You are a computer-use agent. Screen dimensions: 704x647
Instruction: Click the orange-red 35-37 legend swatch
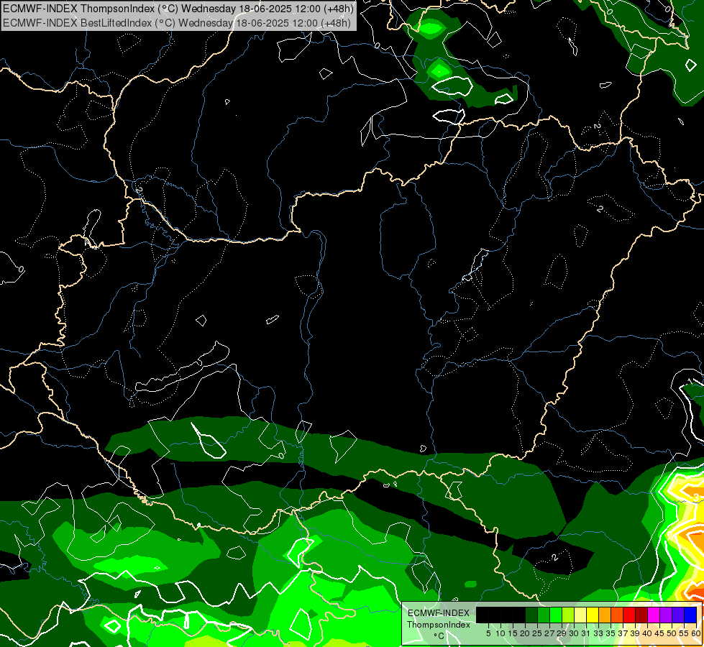(x=617, y=615)
